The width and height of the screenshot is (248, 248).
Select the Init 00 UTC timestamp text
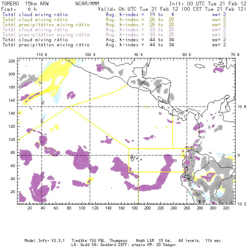[212, 3]
